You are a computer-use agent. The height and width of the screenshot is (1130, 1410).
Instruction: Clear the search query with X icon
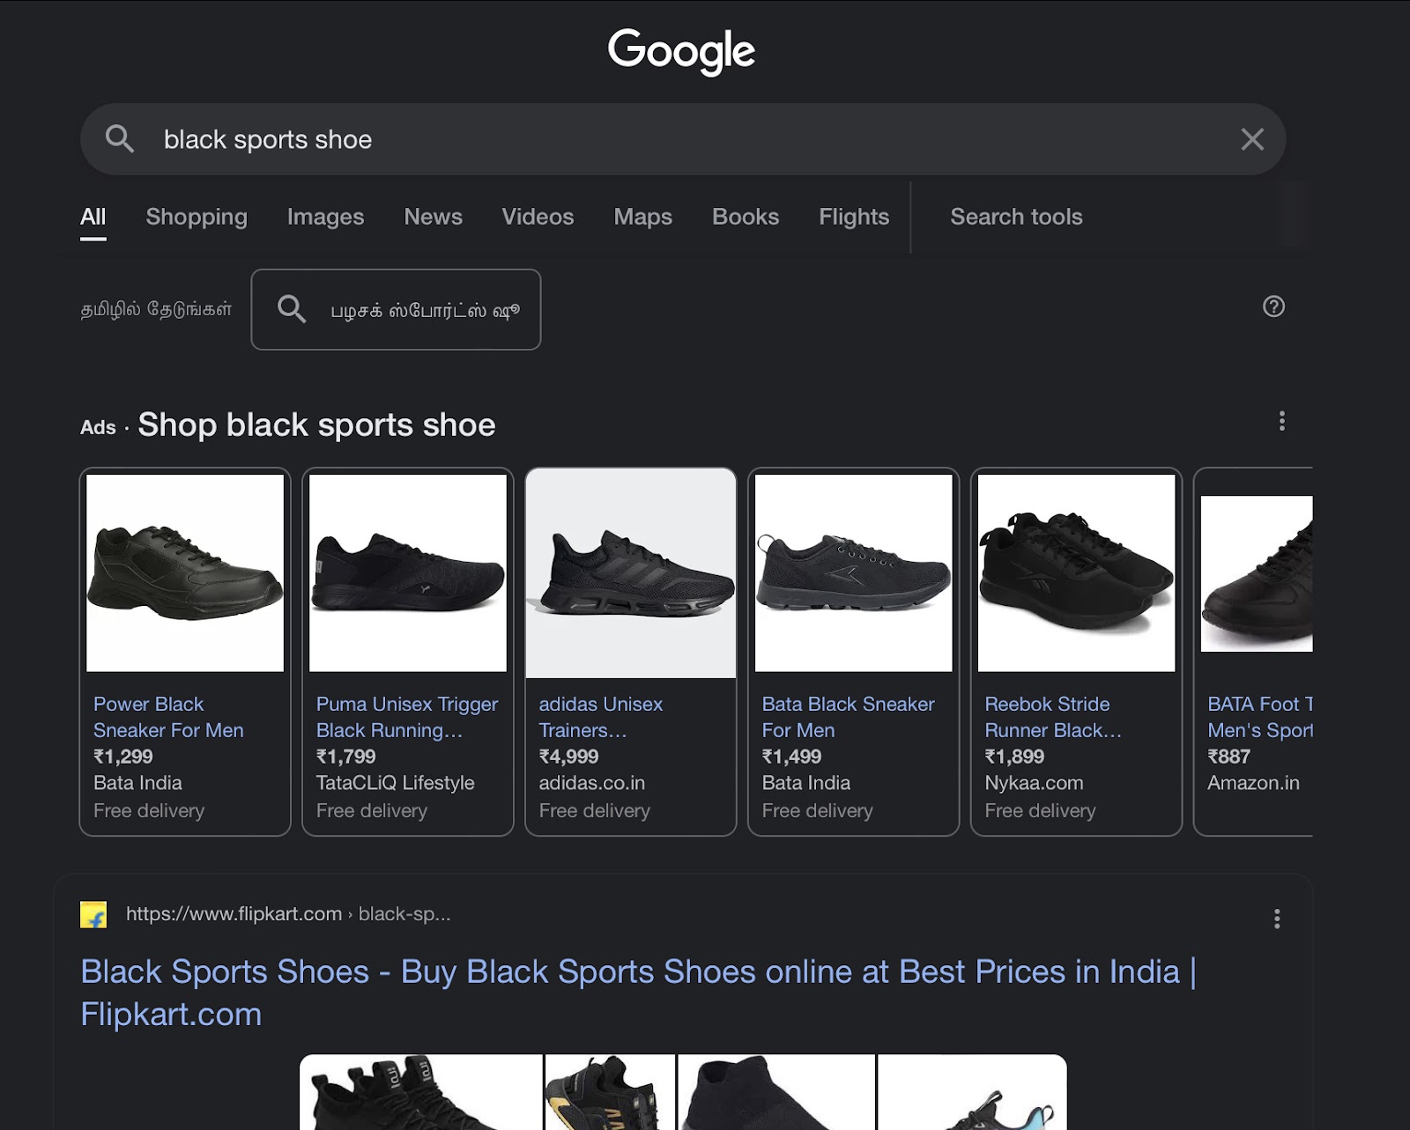click(1252, 139)
